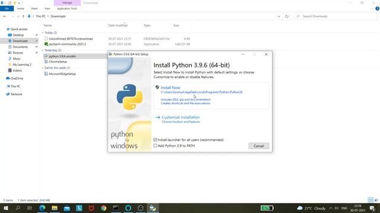Open Pictures in navigation pane

tap(18, 53)
